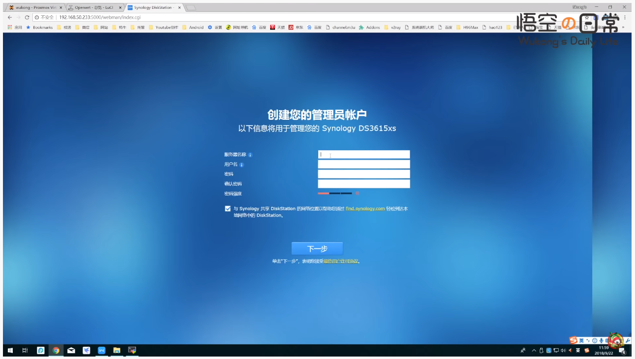Click the browser address bar URL
The height and width of the screenshot is (359, 635).
[100, 17]
